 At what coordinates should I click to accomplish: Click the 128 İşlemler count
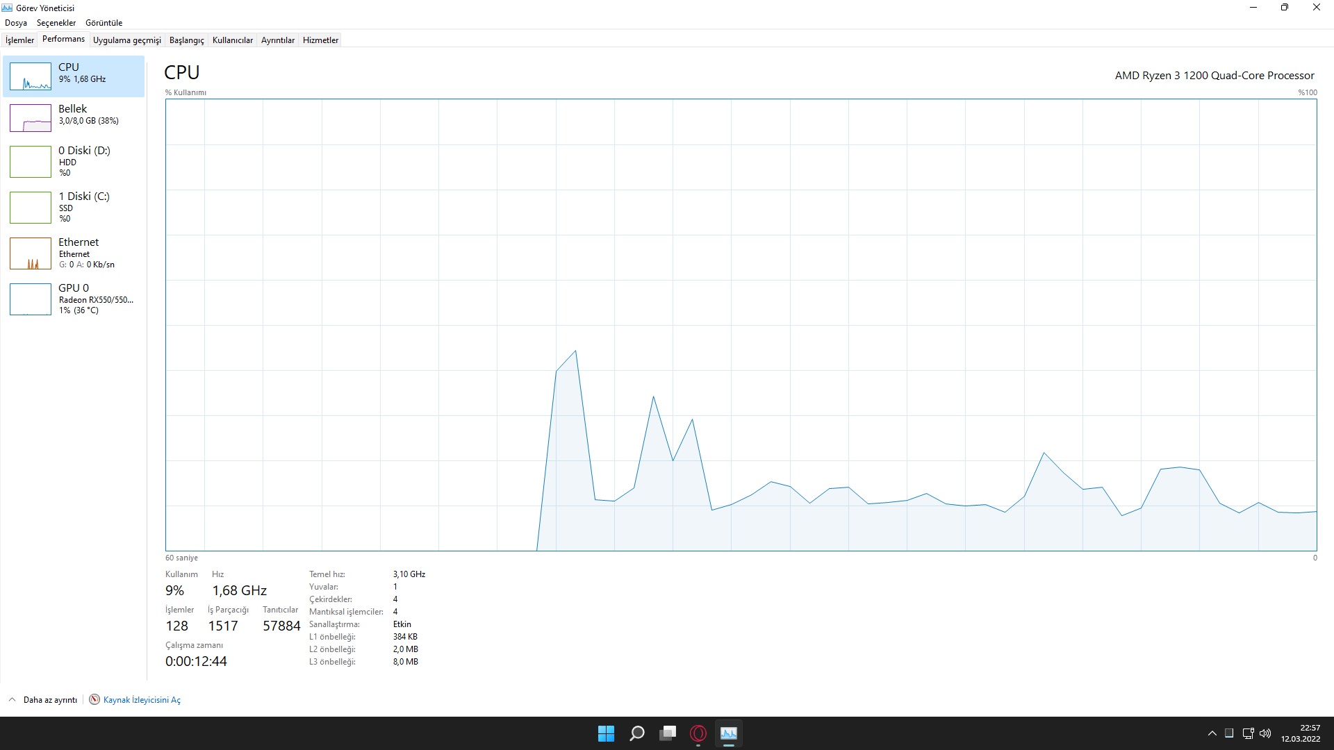177,626
